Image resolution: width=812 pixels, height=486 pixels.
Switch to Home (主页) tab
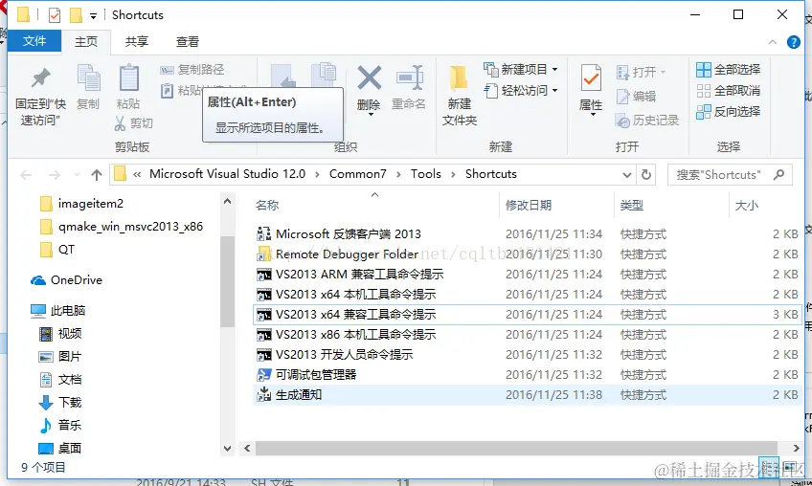tap(86, 41)
